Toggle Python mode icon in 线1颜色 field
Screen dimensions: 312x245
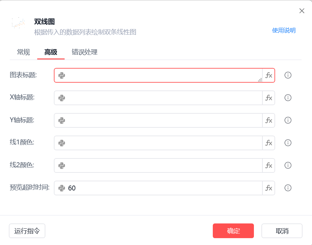click(x=62, y=143)
